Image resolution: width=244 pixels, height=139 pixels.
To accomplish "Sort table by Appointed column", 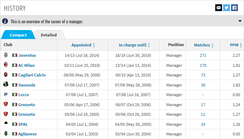I will [x=83, y=45].
